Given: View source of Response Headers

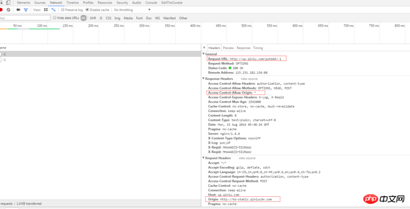Looking at the screenshot, I should 249,79.
